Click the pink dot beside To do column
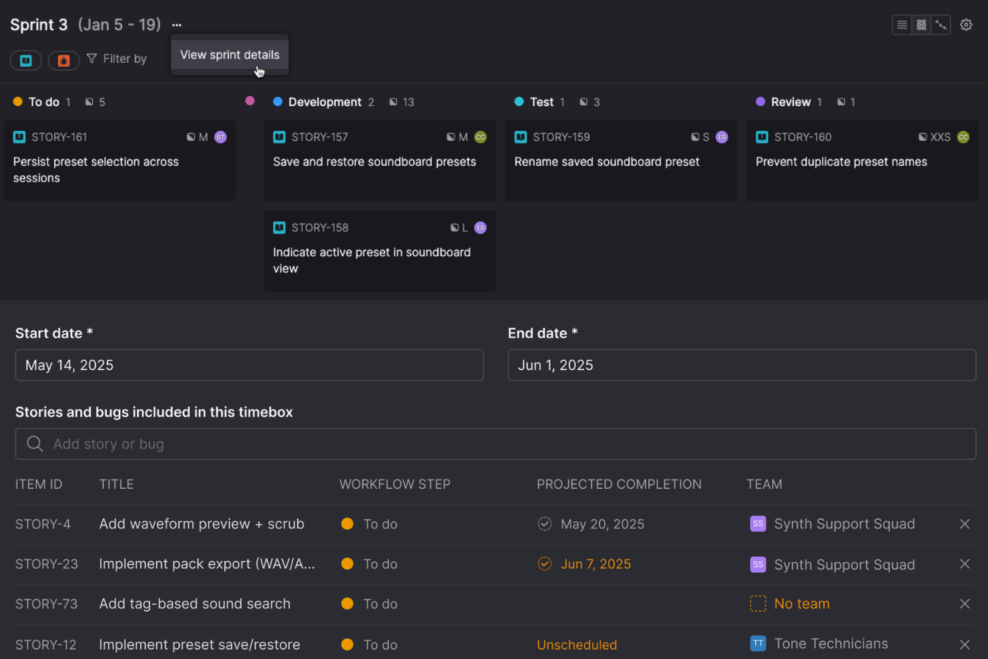 (x=250, y=101)
